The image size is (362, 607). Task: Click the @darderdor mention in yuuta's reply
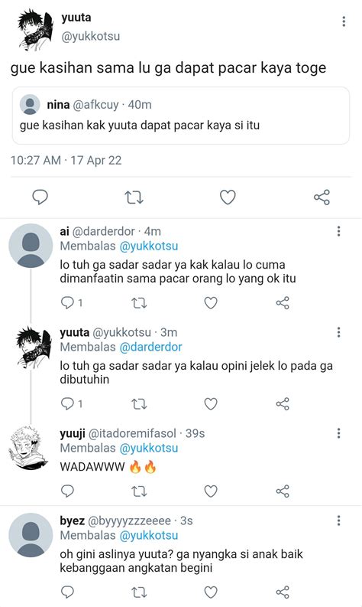click(150, 347)
